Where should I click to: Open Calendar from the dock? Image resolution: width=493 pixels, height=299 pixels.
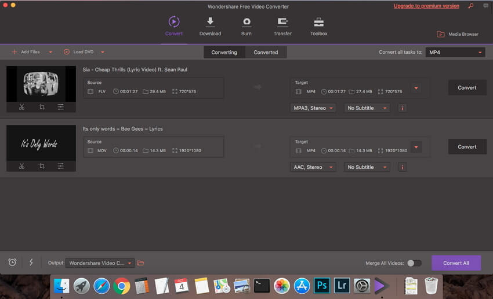tap(182, 286)
